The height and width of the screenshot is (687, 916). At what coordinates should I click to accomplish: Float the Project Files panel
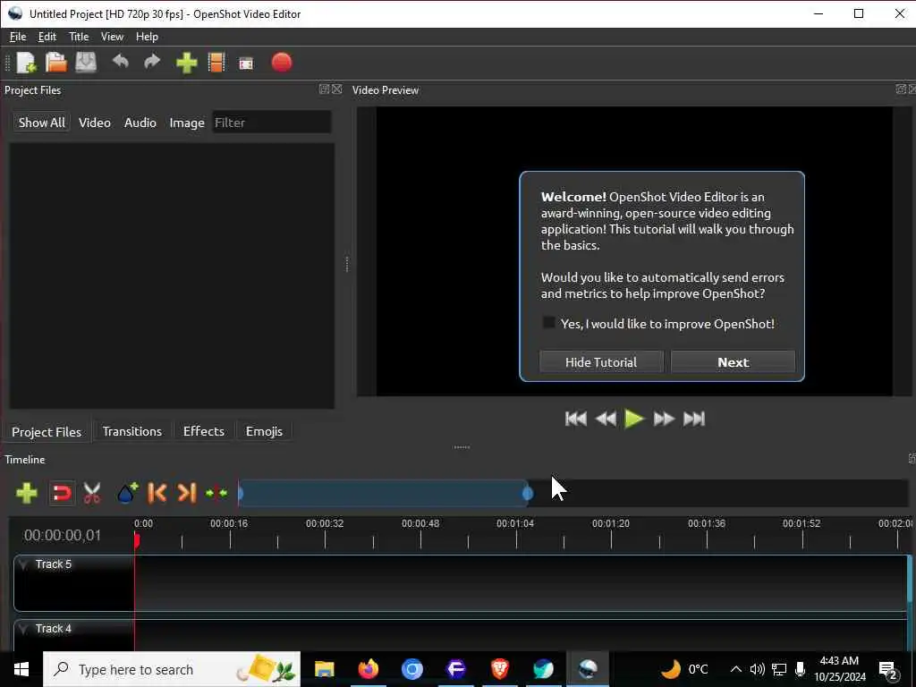pyautogui.click(x=324, y=89)
